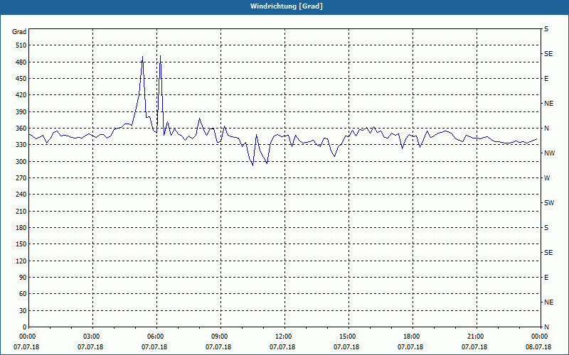
Task: Click the N compass label level with 0
Action: [546, 327]
